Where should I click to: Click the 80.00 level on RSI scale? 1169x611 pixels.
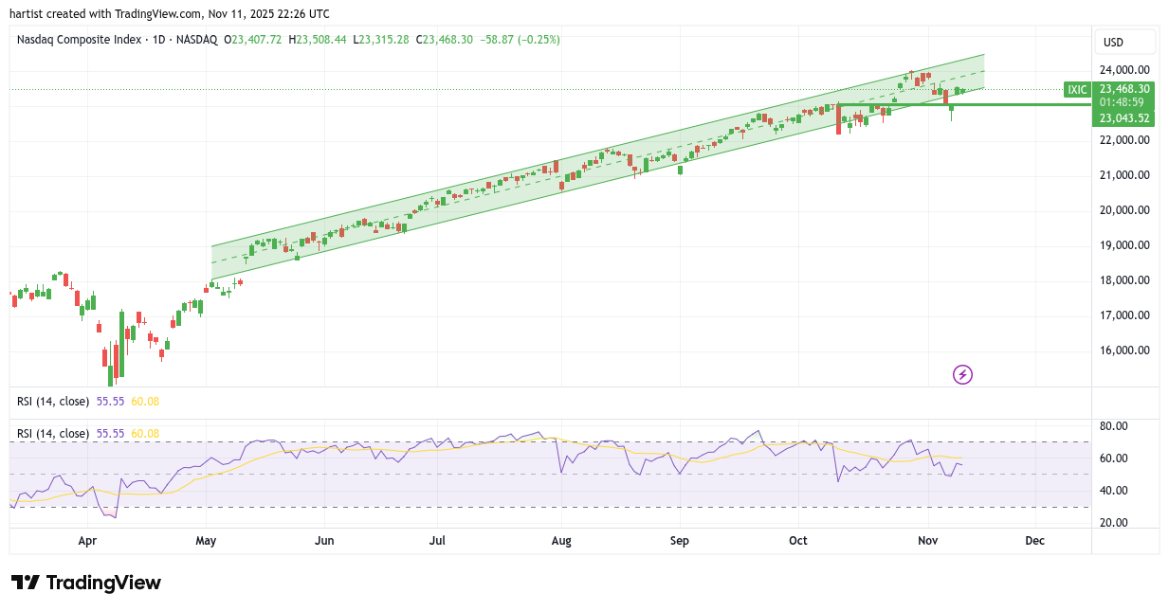[1114, 426]
